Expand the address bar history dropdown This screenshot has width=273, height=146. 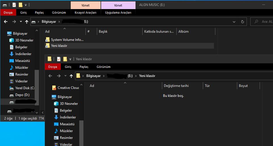234,22
